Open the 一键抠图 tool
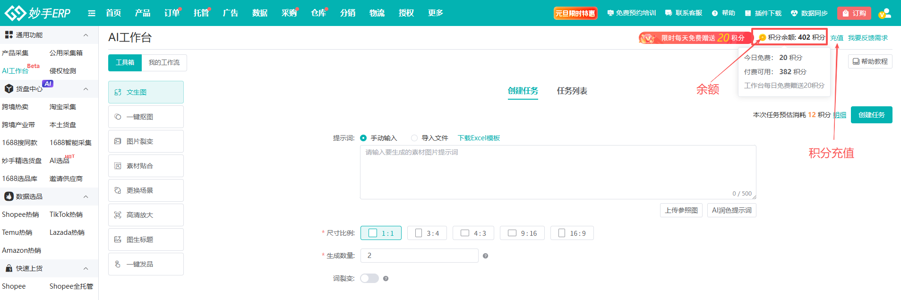This screenshot has width=901, height=300. (x=146, y=117)
